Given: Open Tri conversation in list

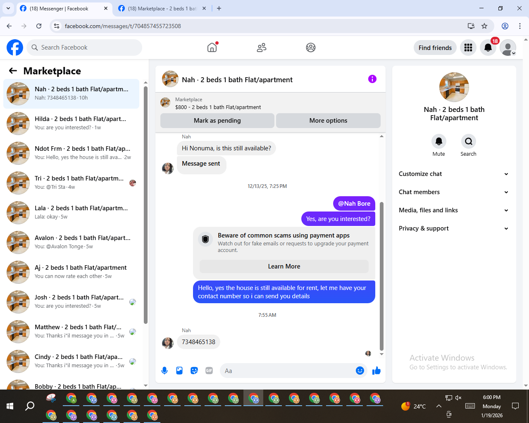Looking at the screenshot, I should [71, 183].
